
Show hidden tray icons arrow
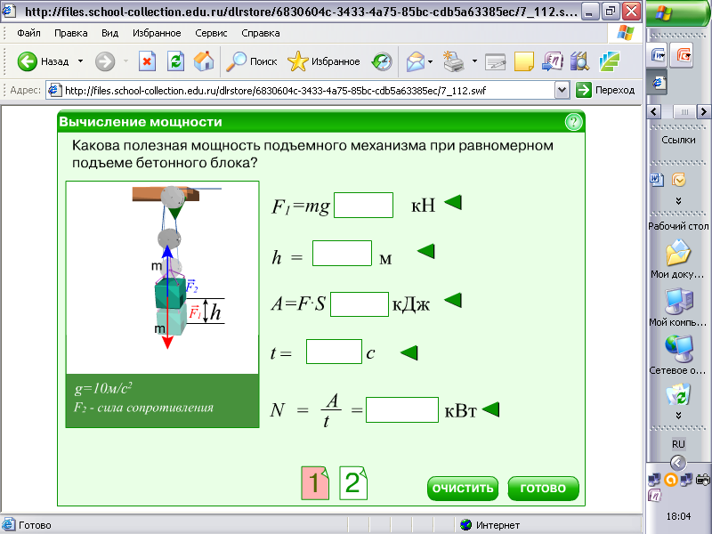pyautogui.click(x=677, y=463)
